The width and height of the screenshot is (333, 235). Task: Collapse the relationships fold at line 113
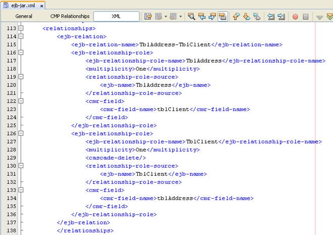(x=21, y=28)
